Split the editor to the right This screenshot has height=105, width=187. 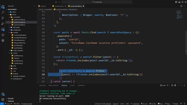pos(181,6)
